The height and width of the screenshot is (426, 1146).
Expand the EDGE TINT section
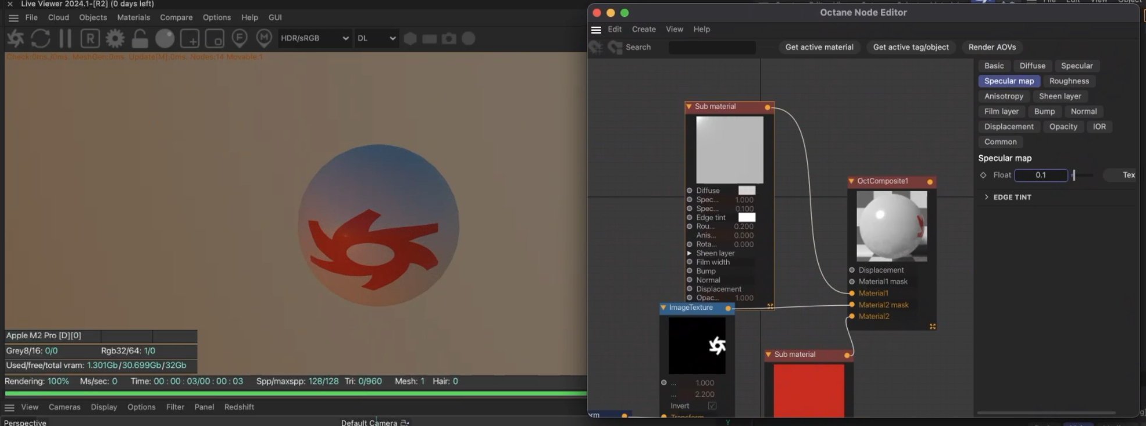point(986,197)
